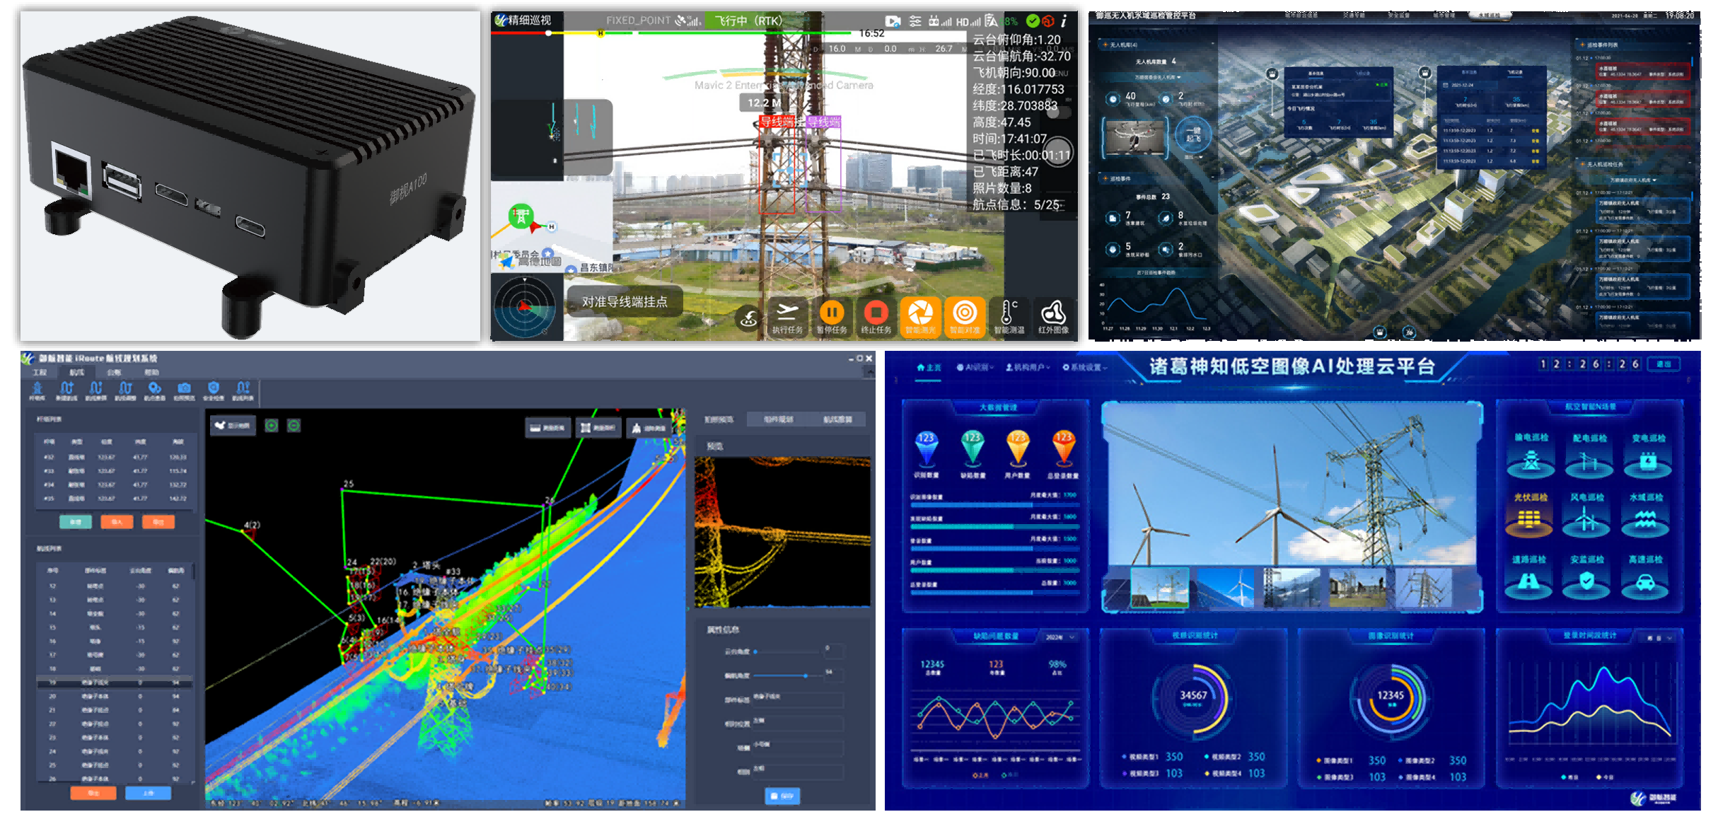Click the red cube icon in drone top bar
1718x824 pixels.
tap(1048, 21)
